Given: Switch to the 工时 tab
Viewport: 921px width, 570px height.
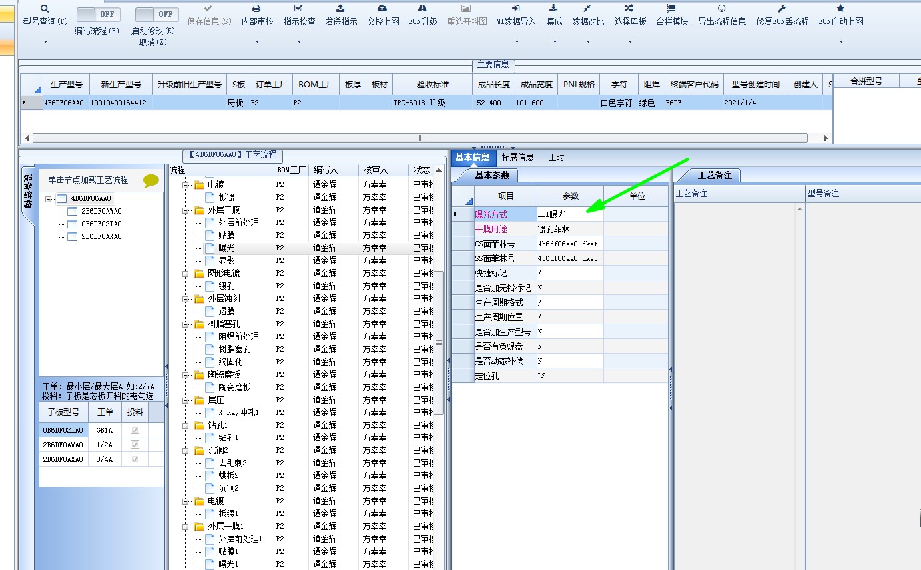Looking at the screenshot, I should pyautogui.click(x=556, y=157).
